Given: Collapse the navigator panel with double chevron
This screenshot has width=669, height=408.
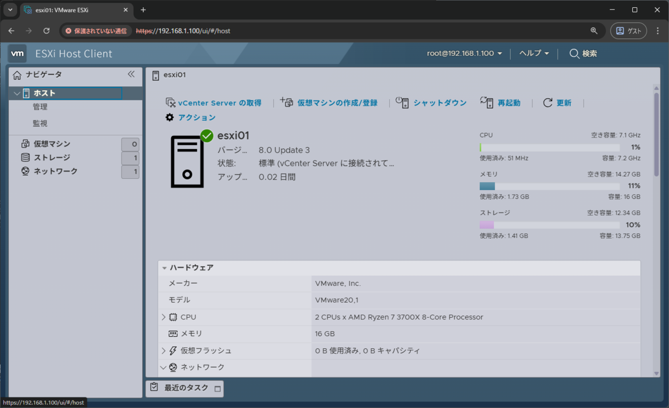Looking at the screenshot, I should [x=131, y=74].
